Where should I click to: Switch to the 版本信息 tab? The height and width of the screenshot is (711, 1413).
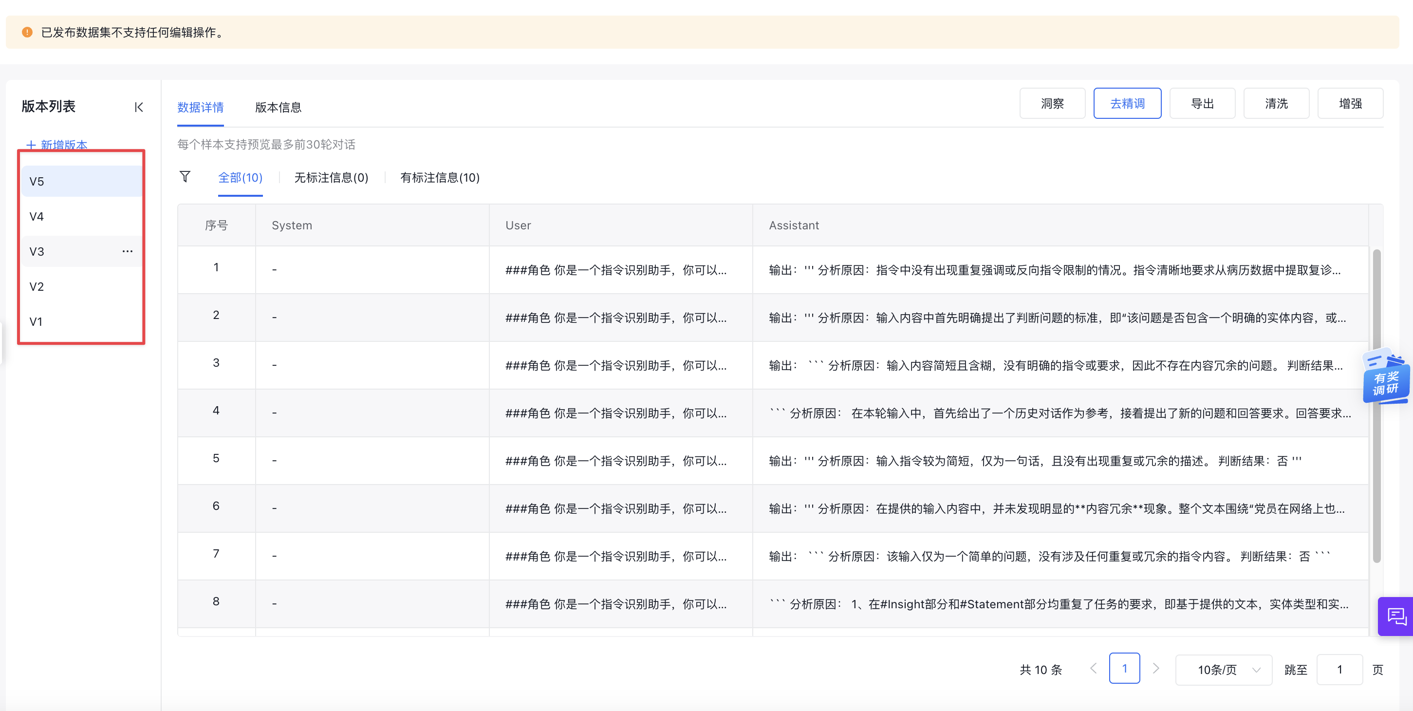click(278, 107)
